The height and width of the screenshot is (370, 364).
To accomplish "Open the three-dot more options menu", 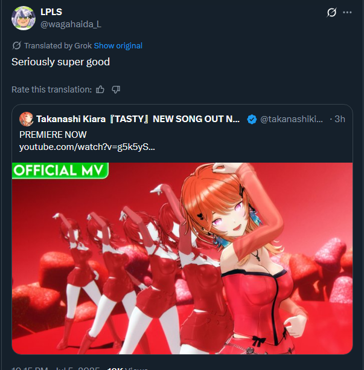I will [x=347, y=12].
